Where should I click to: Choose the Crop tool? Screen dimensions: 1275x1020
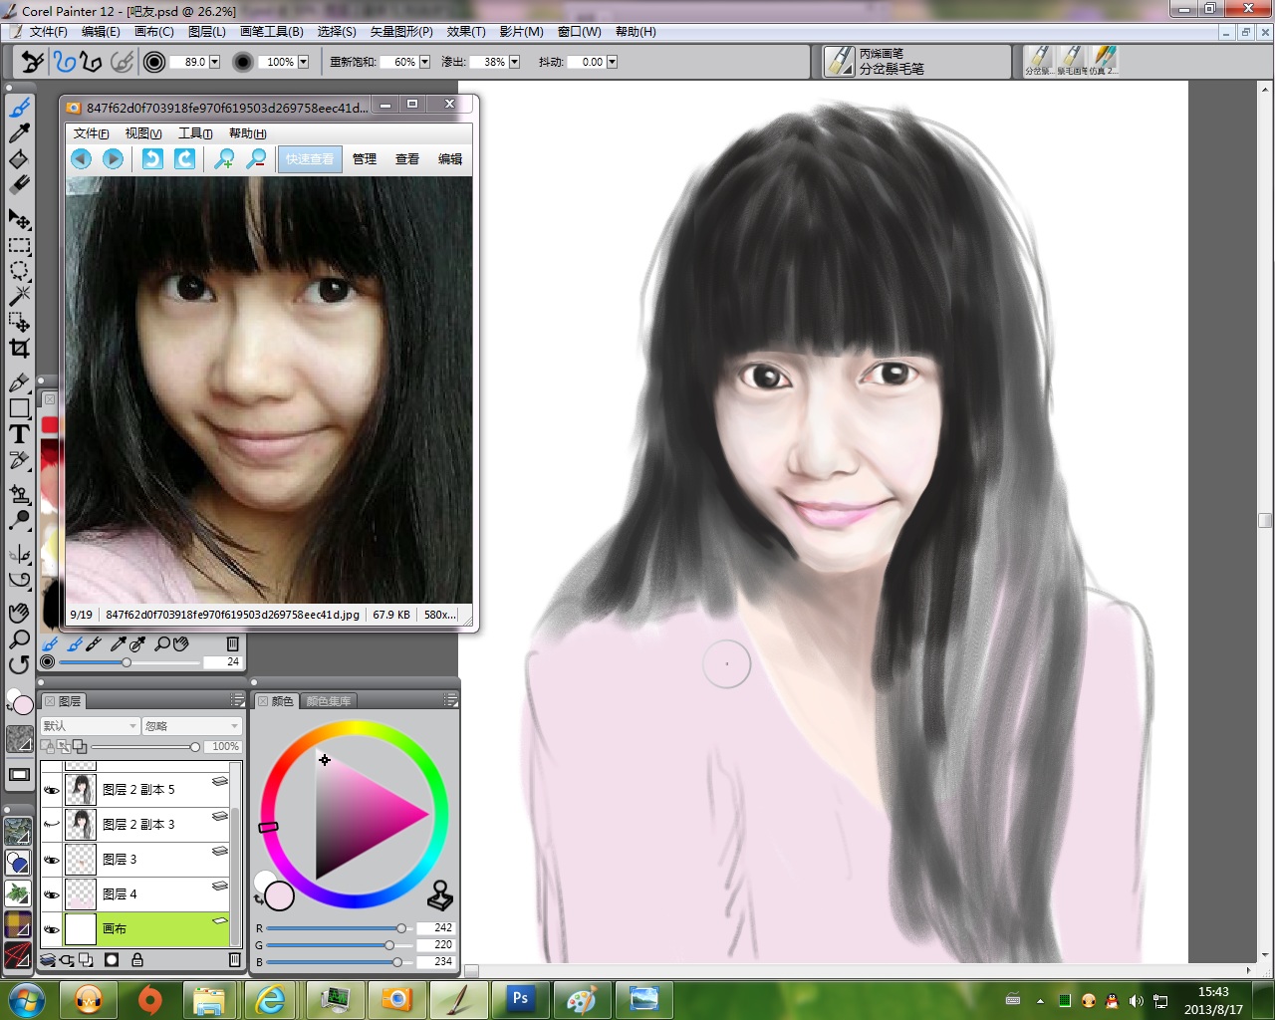(x=19, y=348)
